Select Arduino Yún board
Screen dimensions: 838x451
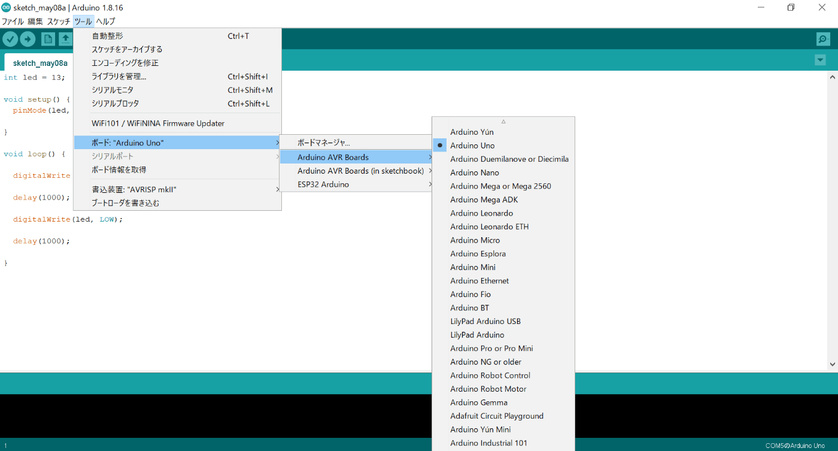[503, 132]
